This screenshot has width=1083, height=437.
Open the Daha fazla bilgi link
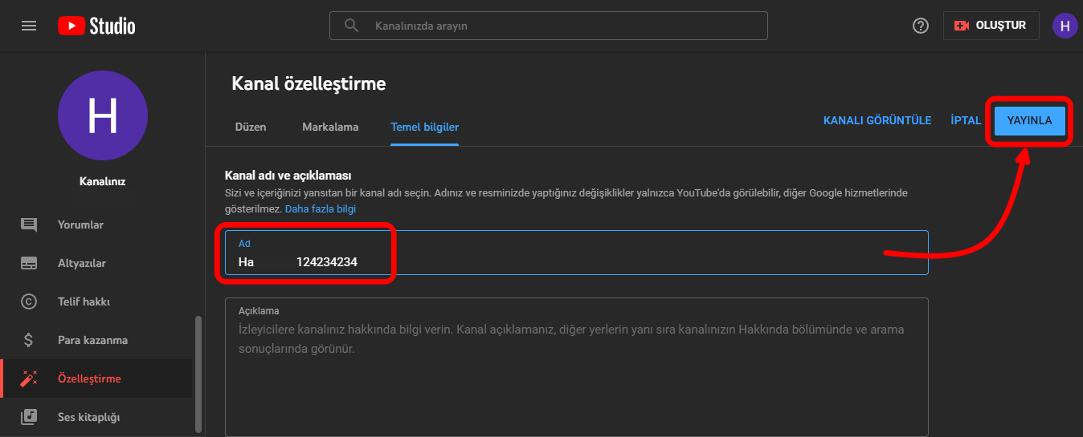[x=320, y=208]
